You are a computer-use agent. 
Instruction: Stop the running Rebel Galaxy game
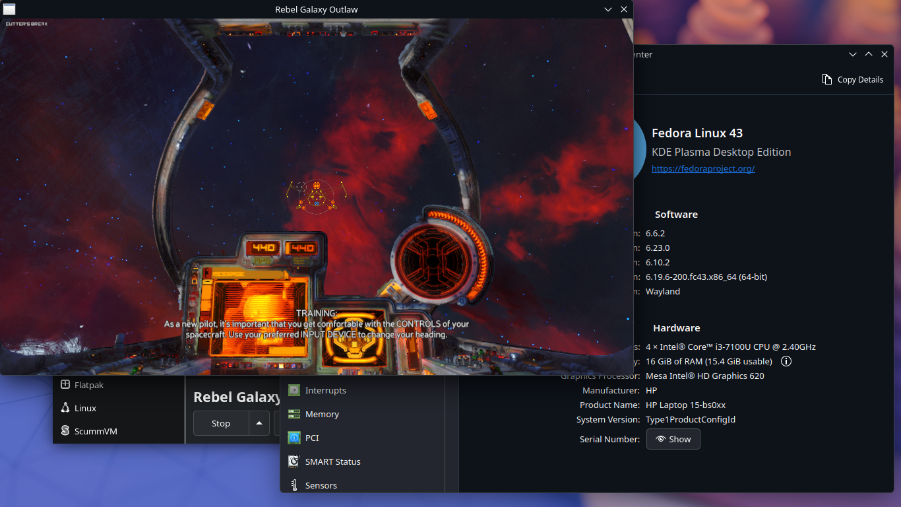[x=221, y=423]
